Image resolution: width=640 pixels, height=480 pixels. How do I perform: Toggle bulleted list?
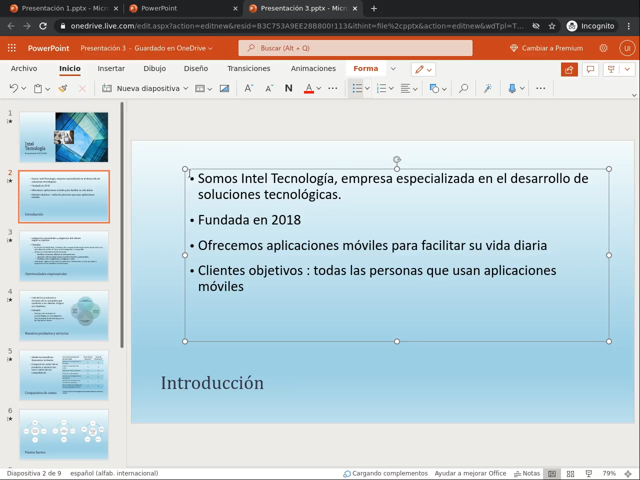pyautogui.click(x=357, y=88)
